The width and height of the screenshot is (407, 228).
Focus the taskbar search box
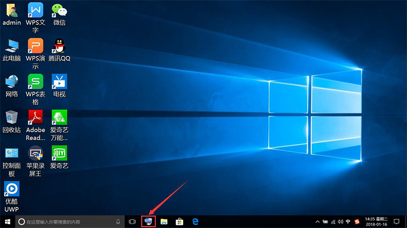pos(70,222)
